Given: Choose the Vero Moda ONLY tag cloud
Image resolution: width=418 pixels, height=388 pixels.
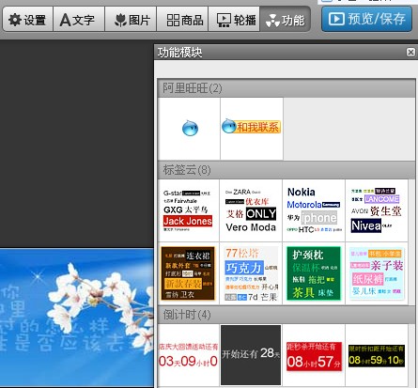Looking at the screenshot, I should pyautogui.click(x=251, y=210).
